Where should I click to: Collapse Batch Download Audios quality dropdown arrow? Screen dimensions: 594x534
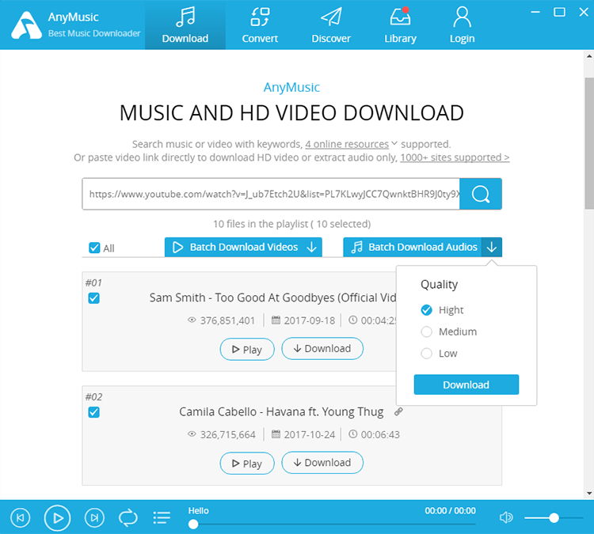[492, 247]
